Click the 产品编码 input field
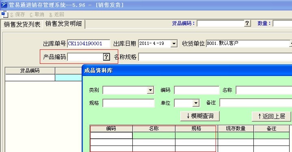This screenshot has height=152, width=292. click(x=85, y=57)
